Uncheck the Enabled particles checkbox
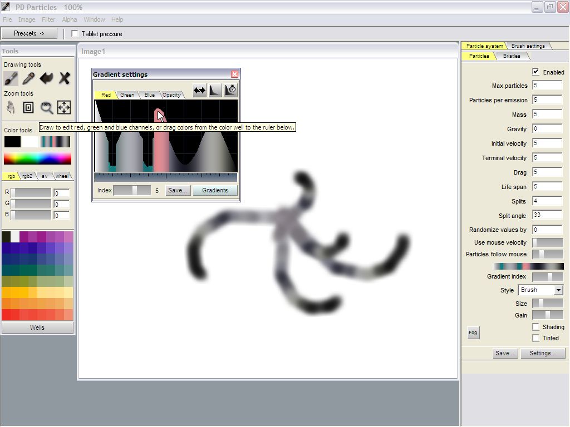The image size is (570, 427). pos(535,72)
